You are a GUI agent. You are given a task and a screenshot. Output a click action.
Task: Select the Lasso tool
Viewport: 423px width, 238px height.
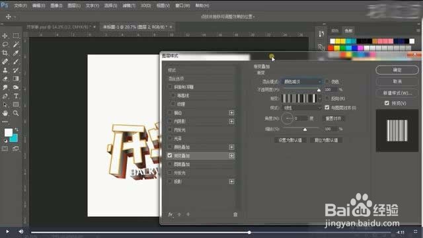click(5, 44)
